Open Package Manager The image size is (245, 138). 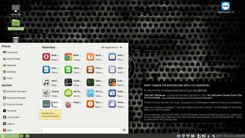click(15, 98)
